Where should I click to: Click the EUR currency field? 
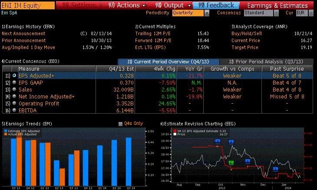[x=302, y=13]
